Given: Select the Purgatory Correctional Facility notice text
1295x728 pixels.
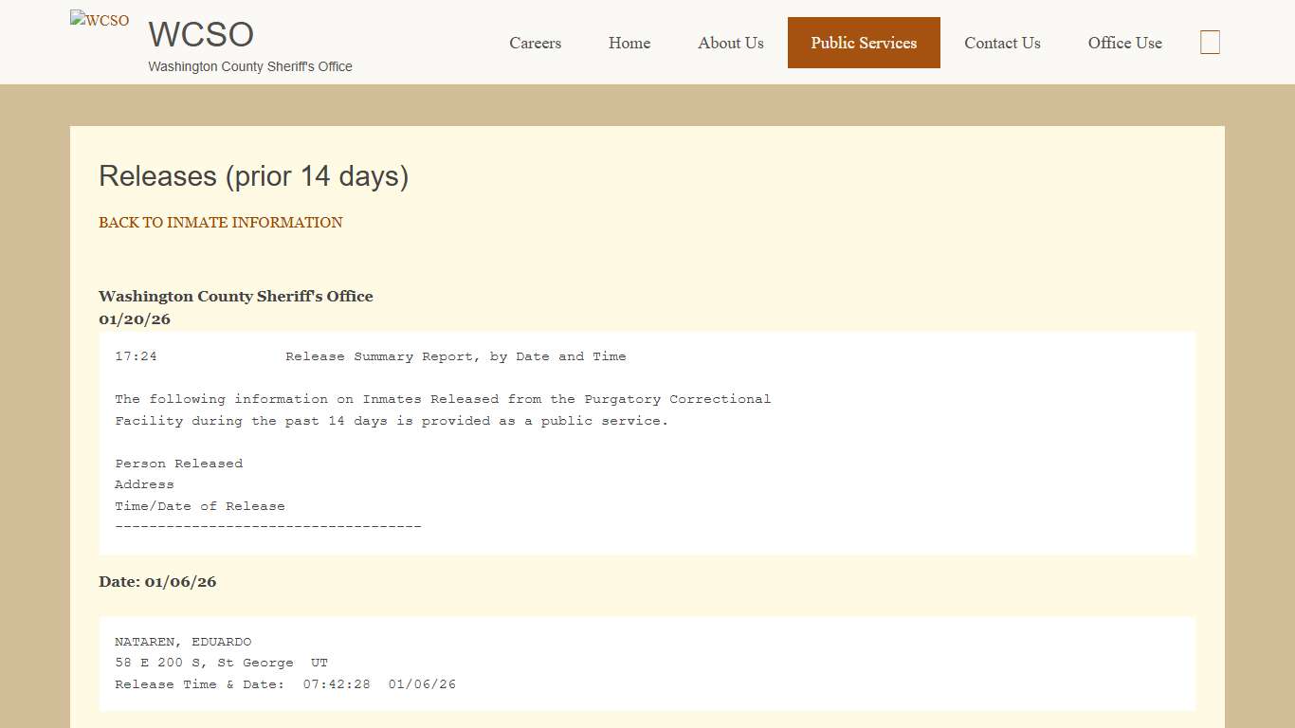Looking at the screenshot, I should click(x=443, y=409).
